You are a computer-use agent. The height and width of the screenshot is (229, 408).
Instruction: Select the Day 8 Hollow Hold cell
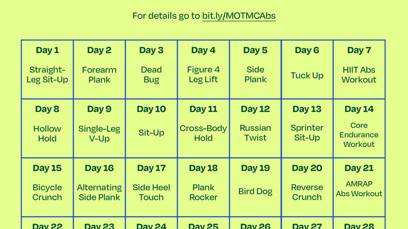47,128
